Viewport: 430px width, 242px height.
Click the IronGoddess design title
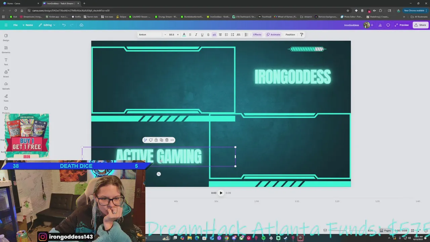(351, 25)
